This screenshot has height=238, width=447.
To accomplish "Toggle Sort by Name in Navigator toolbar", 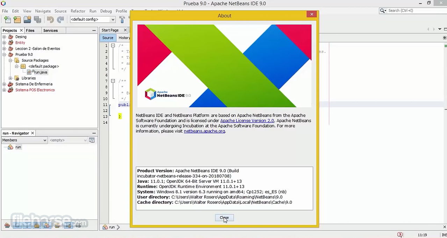I will click(x=68, y=225).
